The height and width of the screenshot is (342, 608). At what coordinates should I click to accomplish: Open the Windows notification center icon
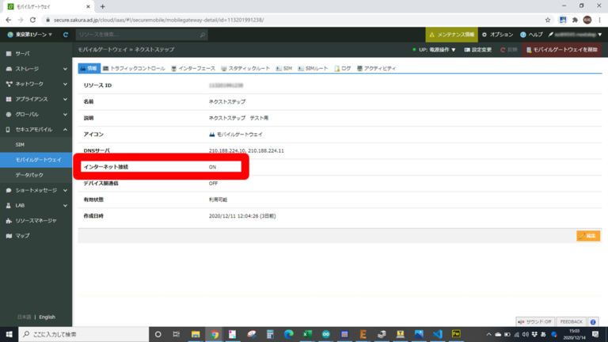coord(595,334)
